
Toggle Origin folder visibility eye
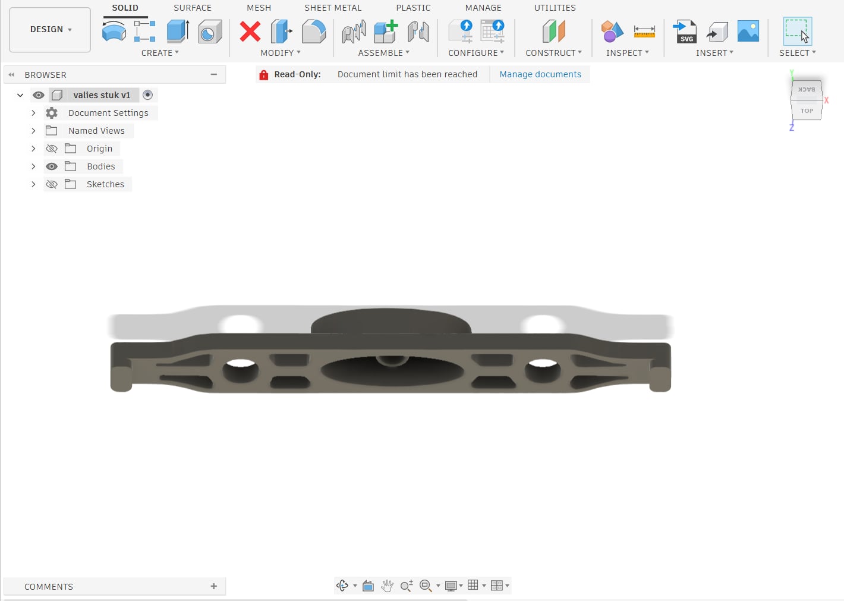pyautogui.click(x=52, y=149)
